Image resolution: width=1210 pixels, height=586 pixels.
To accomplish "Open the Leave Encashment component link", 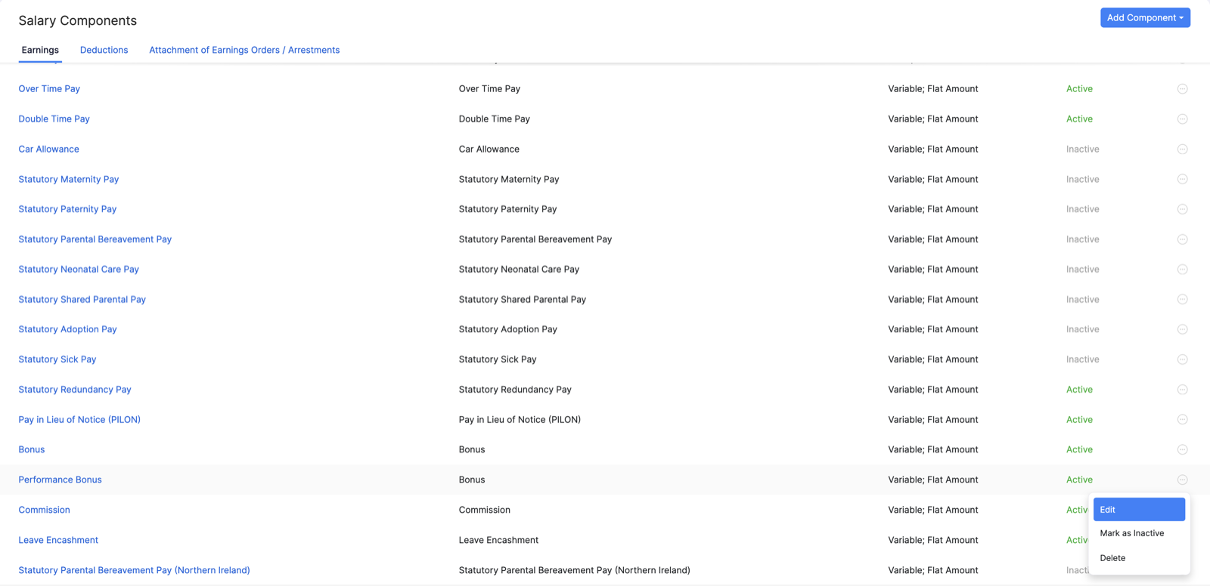I will [58, 540].
